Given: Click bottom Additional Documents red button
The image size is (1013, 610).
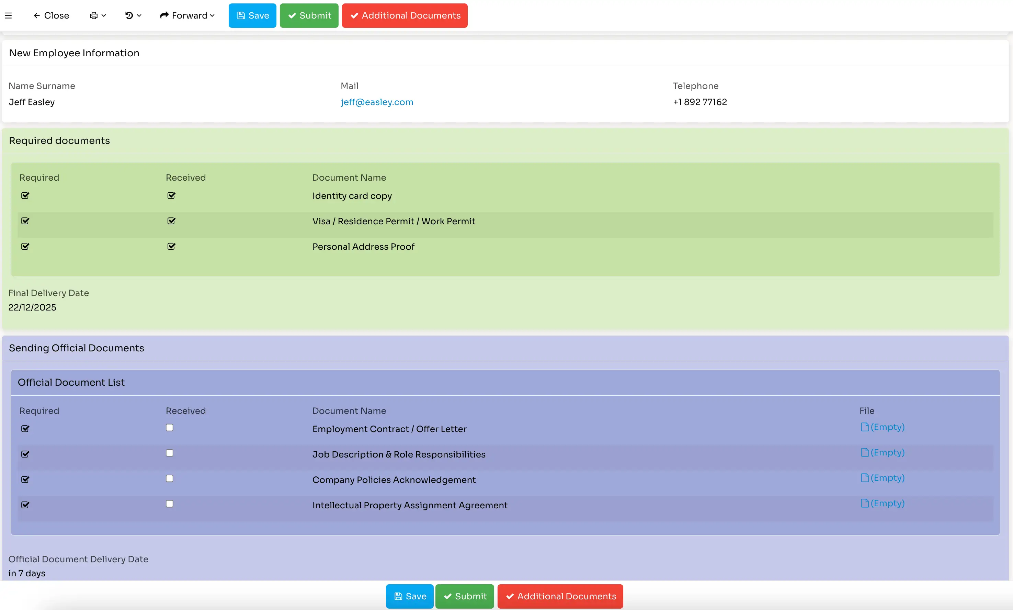Looking at the screenshot, I should coord(560,597).
